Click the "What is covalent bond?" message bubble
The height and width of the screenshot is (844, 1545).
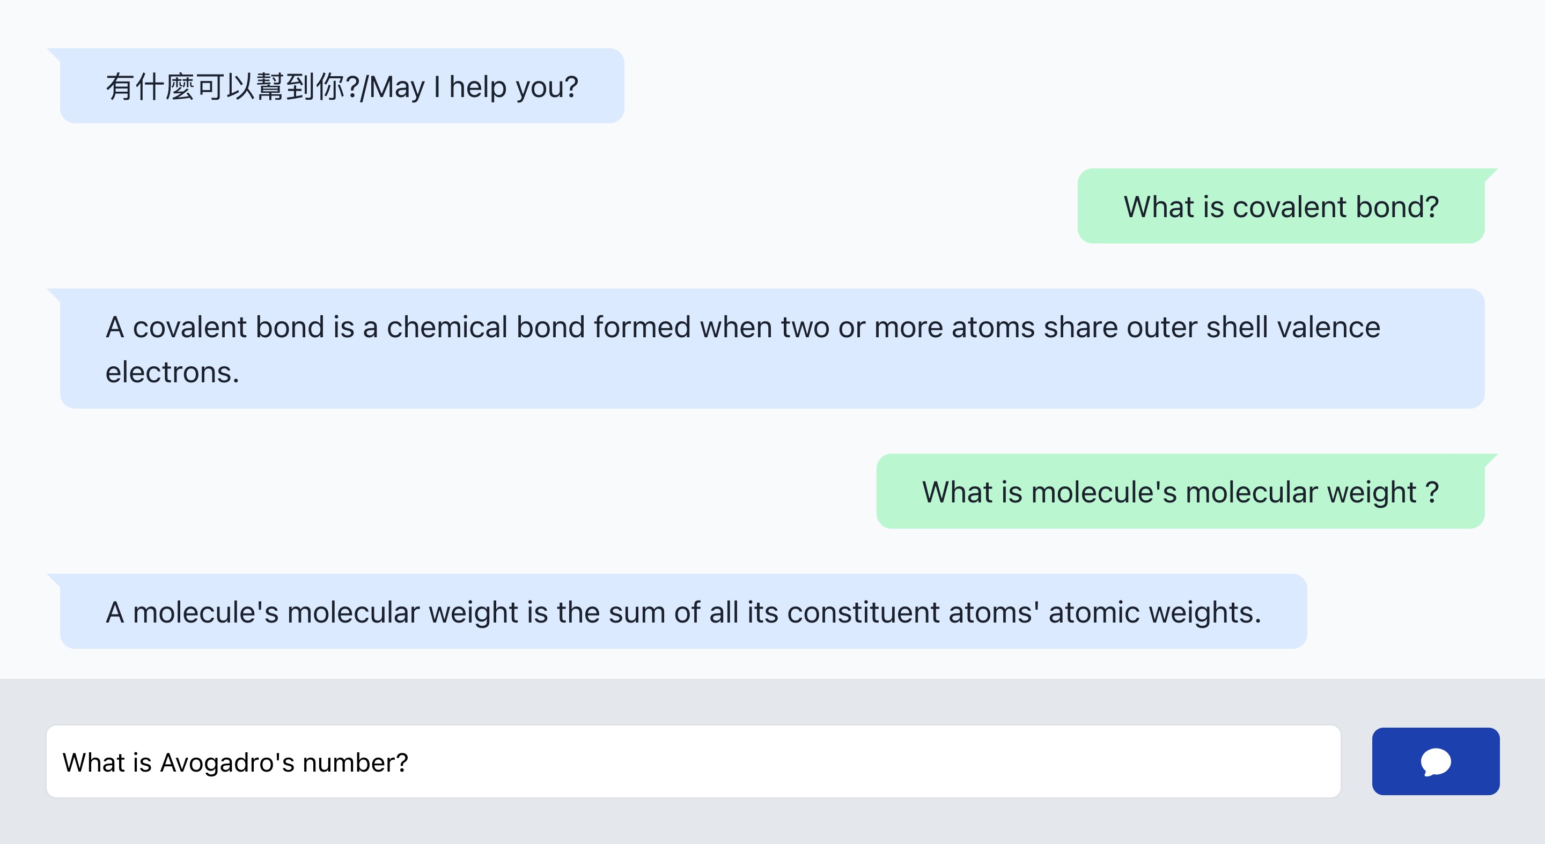[x=1281, y=206]
